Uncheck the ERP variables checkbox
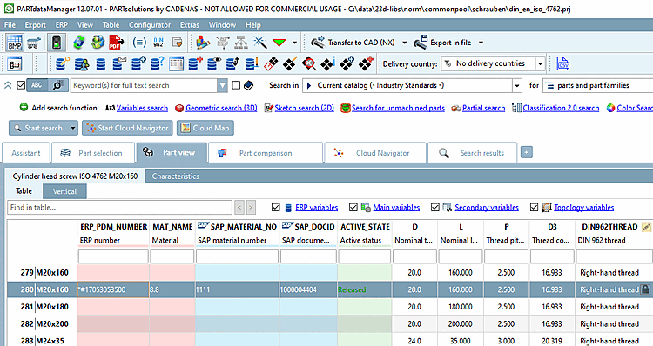 [275, 207]
